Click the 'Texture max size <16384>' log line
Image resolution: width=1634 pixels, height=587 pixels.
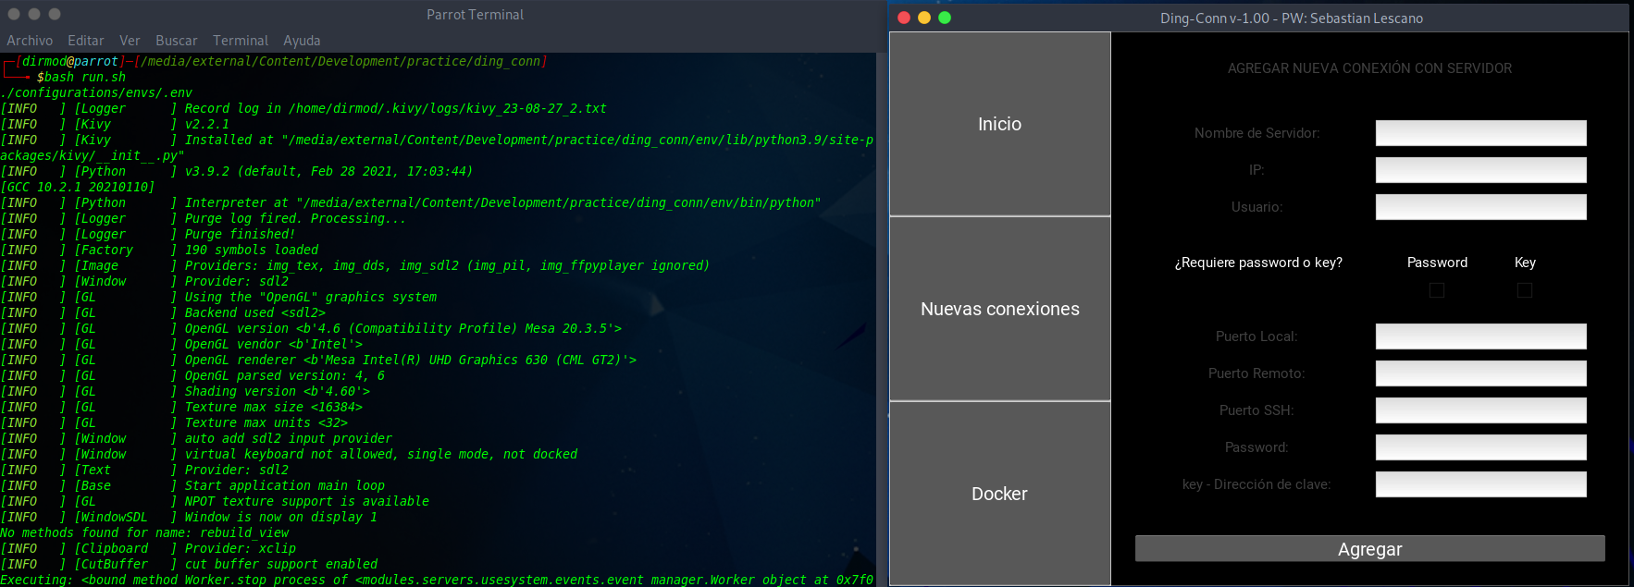tap(274, 408)
